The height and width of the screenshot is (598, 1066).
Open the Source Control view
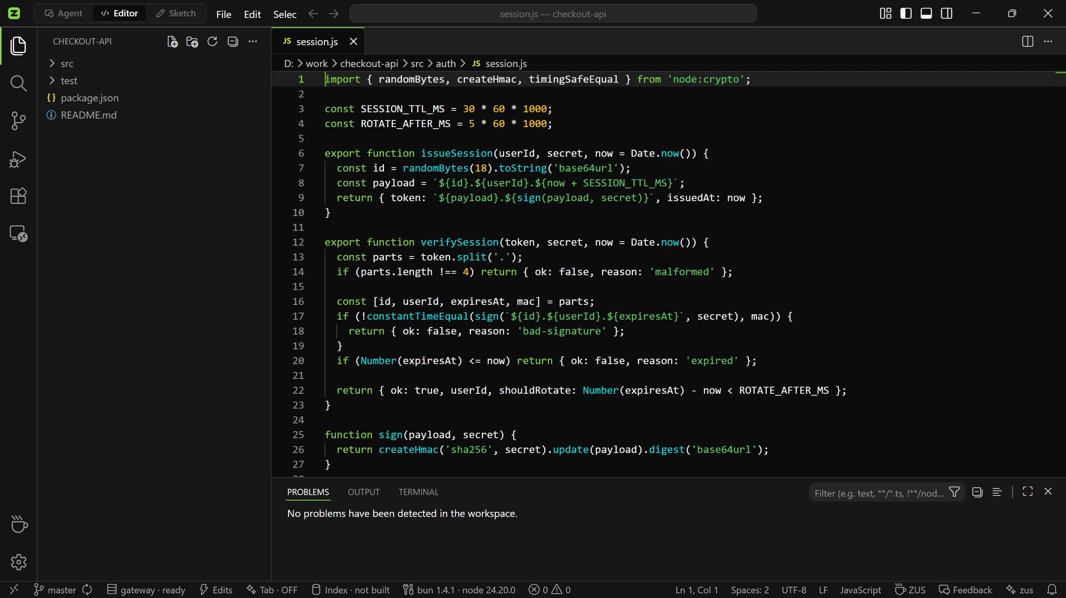pos(18,121)
